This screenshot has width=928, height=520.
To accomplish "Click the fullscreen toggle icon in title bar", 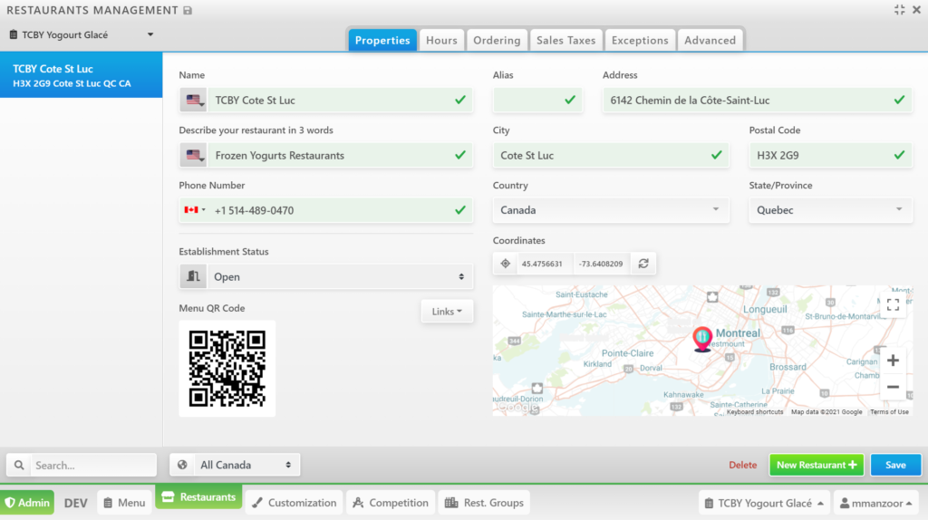I will (x=899, y=10).
